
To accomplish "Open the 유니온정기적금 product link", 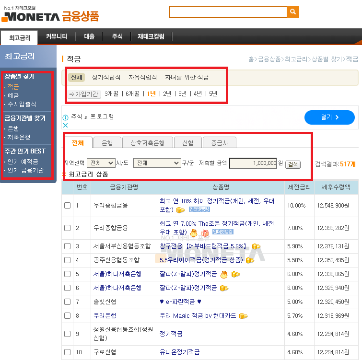I will point(179,352).
